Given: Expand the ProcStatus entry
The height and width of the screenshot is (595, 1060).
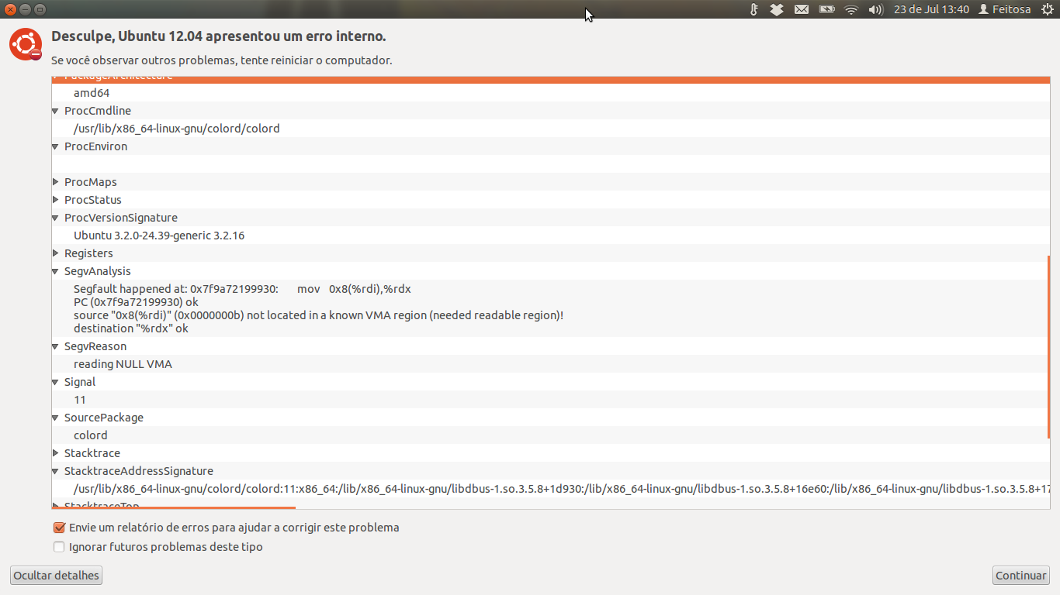Looking at the screenshot, I should pyautogui.click(x=56, y=200).
